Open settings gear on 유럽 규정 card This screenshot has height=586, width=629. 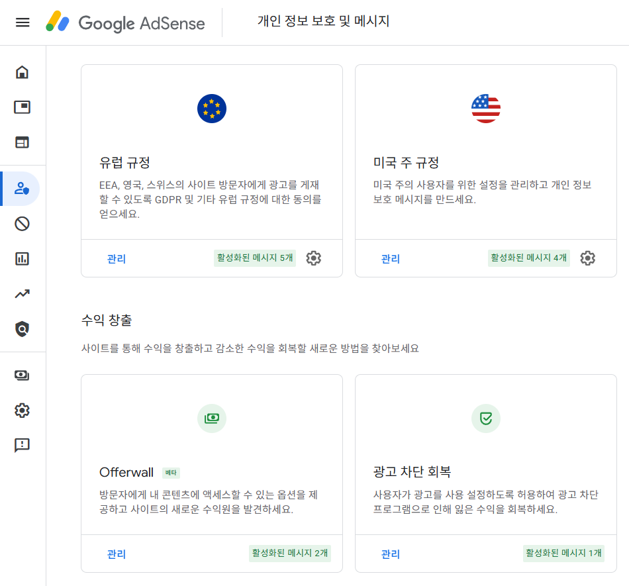[314, 258]
